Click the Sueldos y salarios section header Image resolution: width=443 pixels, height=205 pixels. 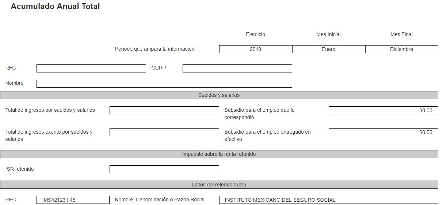(x=219, y=95)
